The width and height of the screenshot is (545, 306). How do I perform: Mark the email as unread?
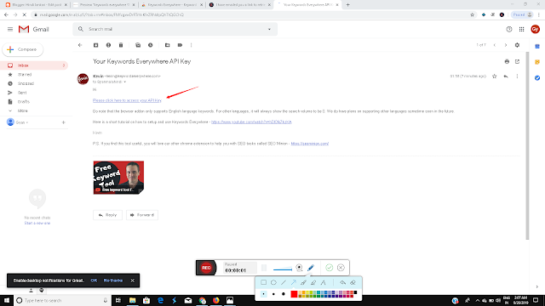click(x=138, y=45)
